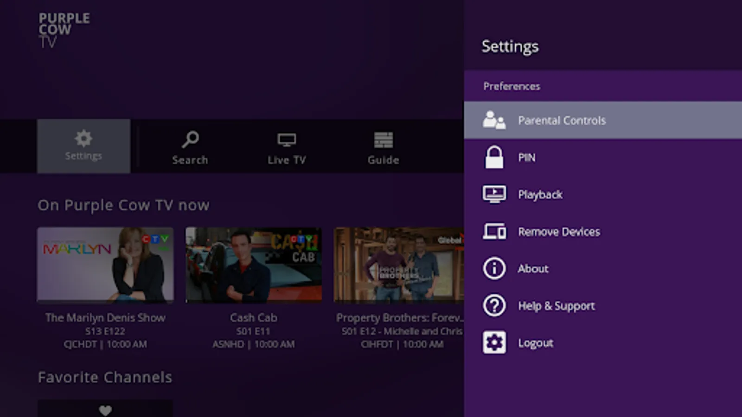The image size is (742, 417).
Task: Click the Property Brothers title text
Action: coord(399,317)
